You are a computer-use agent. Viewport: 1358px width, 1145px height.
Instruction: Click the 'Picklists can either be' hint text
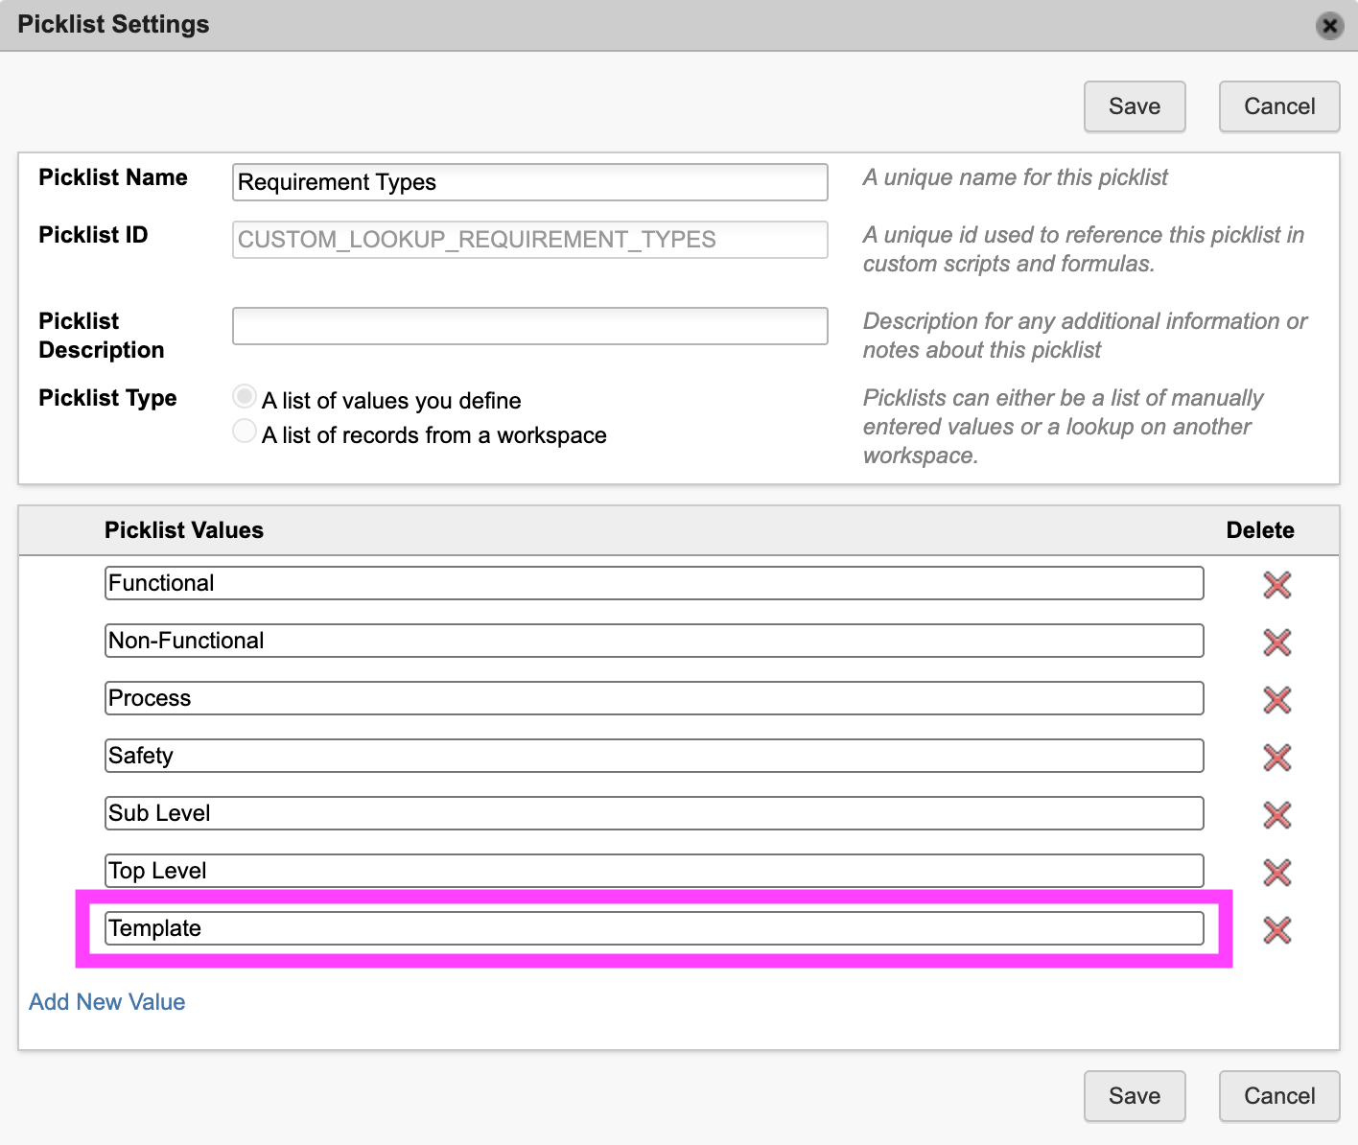tap(1064, 427)
